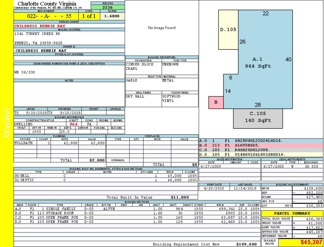Image resolution: width=324 pixels, height=247 pixels.
Task: Select the map number field 022-A-55
Action: 46,16
